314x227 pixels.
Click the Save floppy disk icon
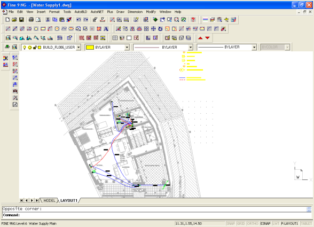tap(21, 20)
